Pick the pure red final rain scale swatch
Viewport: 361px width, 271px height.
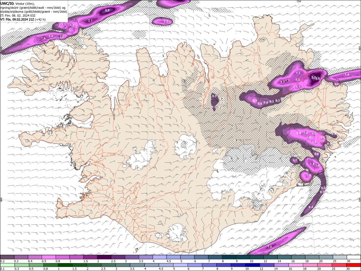353,265
